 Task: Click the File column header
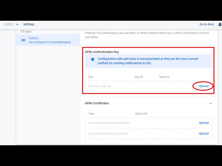pos(91,77)
